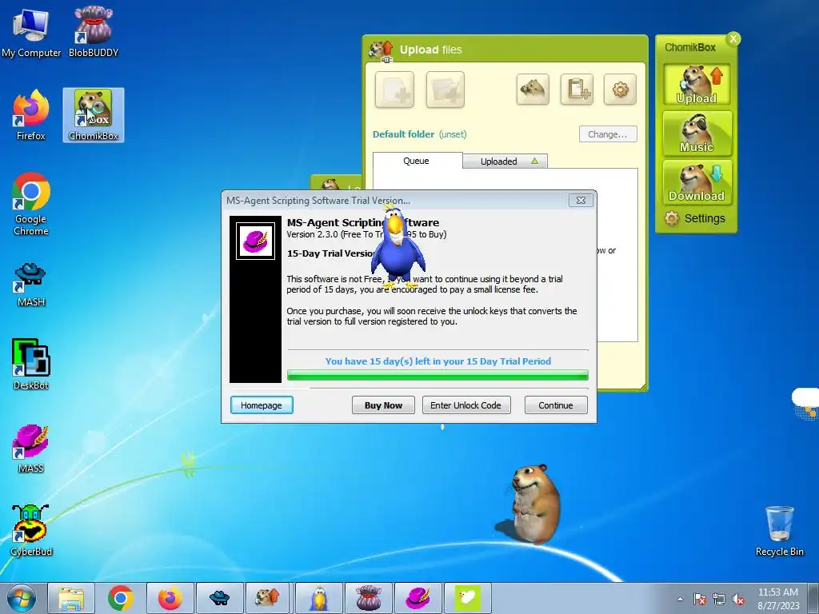
Task: Show hidden system tray icons
Action: tap(680, 599)
